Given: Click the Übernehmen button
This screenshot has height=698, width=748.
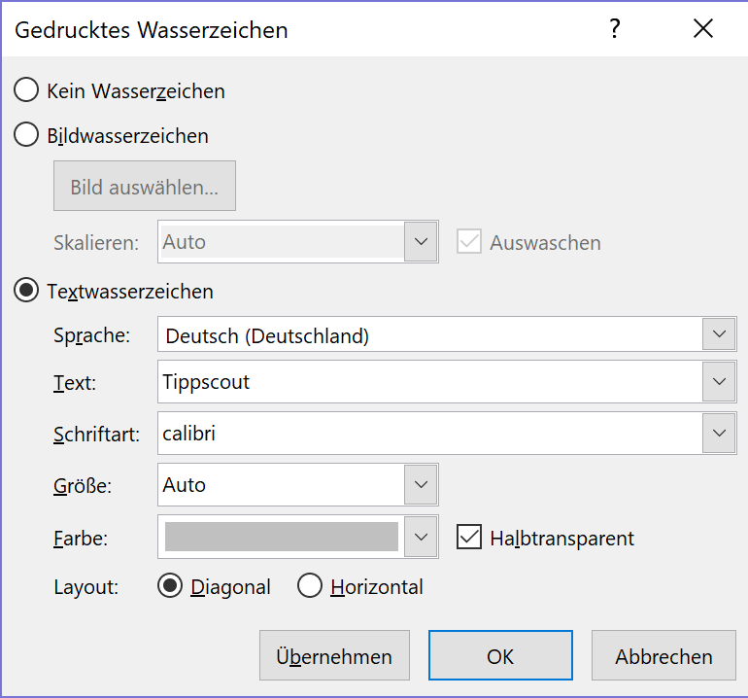Looking at the screenshot, I should click(x=334, y=655).
